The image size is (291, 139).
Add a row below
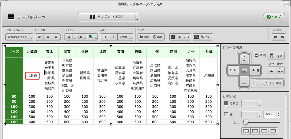(x=244, y=82)
